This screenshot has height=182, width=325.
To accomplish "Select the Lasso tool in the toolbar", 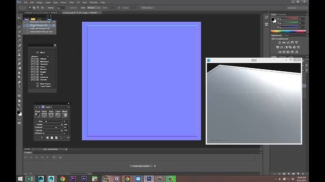I will [x=19, y=27].
